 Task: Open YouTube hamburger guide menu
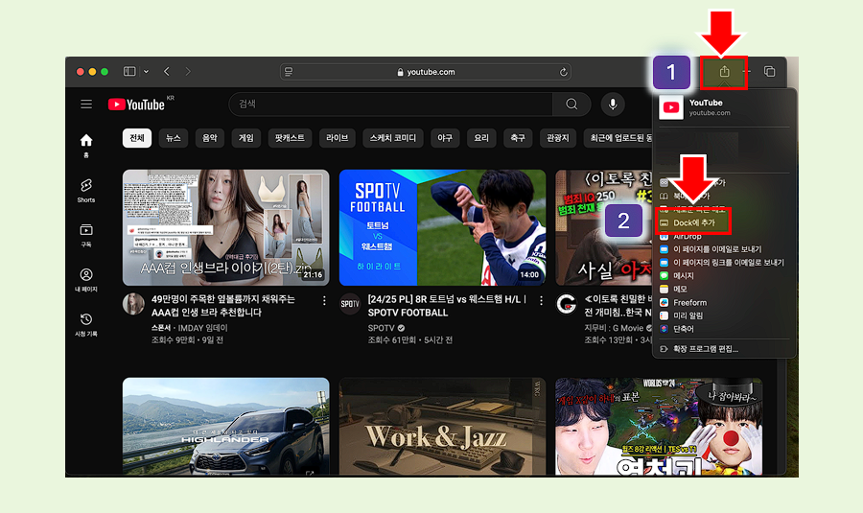86,104
